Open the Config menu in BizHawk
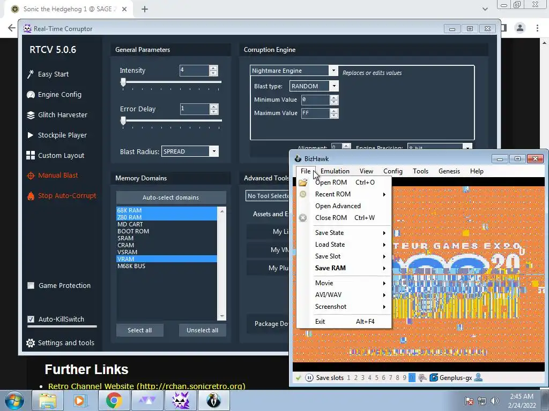Viewport: 549px width, 411px height. pyautogui.click(x=393, y=171)
